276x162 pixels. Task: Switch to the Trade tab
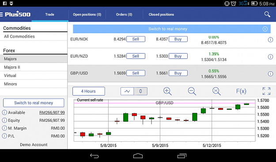[49, 15]
